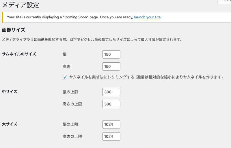Click the 高さの上限 label under 大サイズ
This screenshot has height=148, width=231.
(x=72, y=137)
